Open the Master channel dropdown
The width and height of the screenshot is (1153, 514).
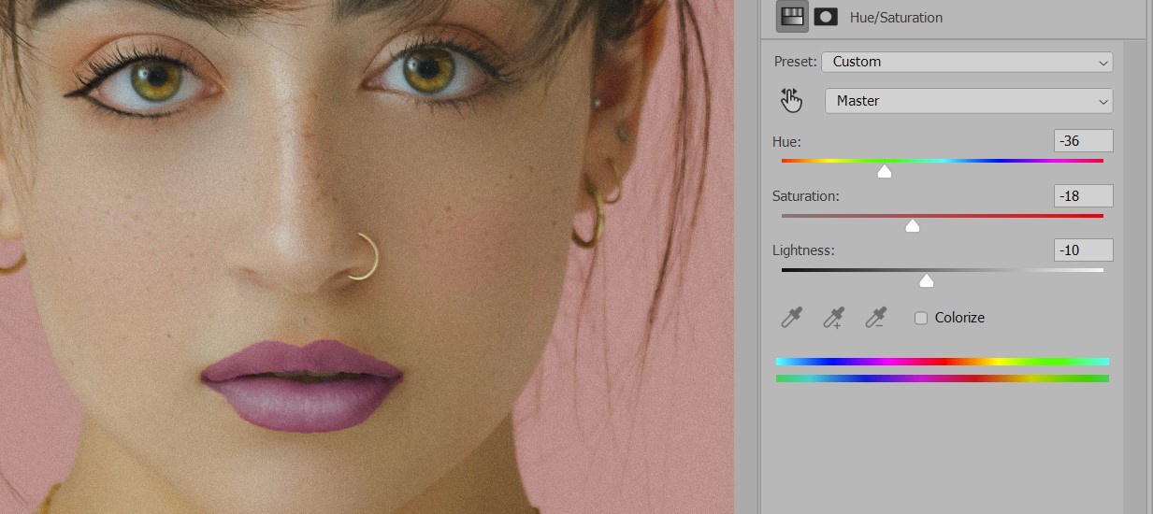[969, 101]
